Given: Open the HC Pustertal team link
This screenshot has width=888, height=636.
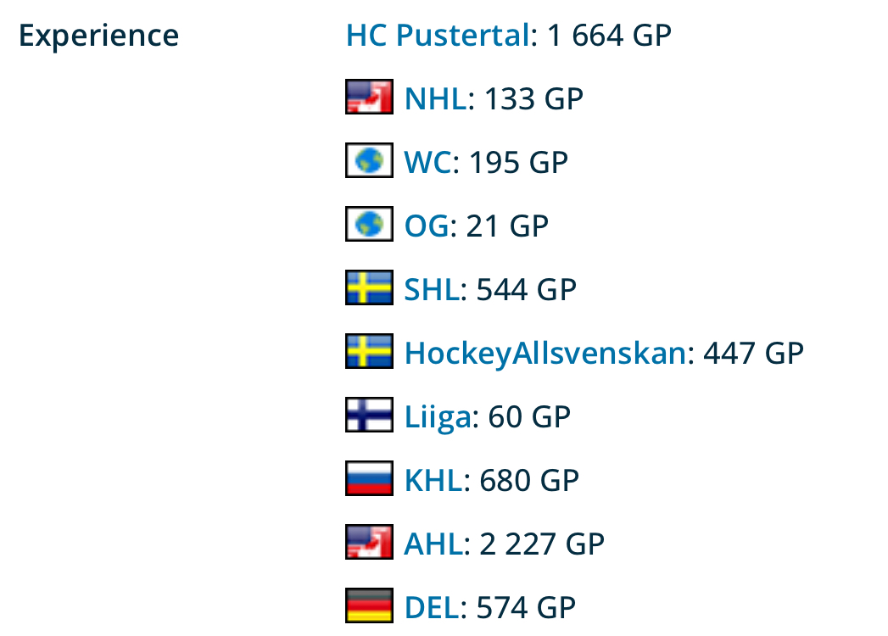Looking at the screenshot, I should [438, 35].
